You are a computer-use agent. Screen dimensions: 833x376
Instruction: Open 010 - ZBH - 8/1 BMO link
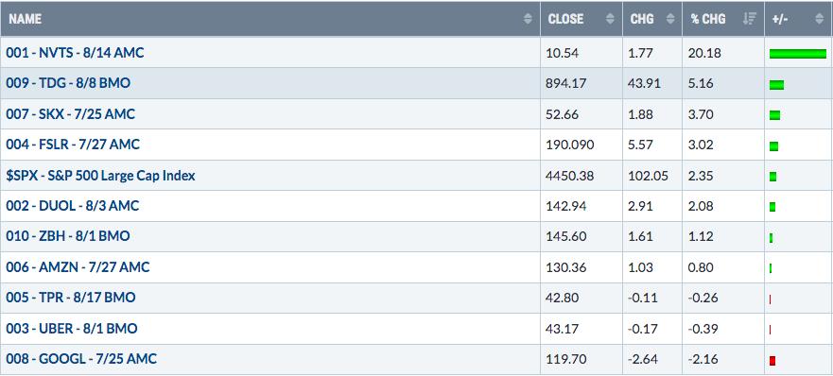click(x=68, y=236)
